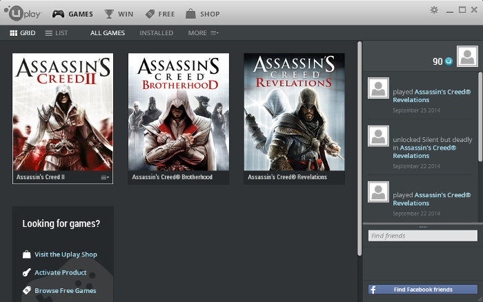483x302 pixels.
Task: Switch to GRID view
Action: click(23, 33)
